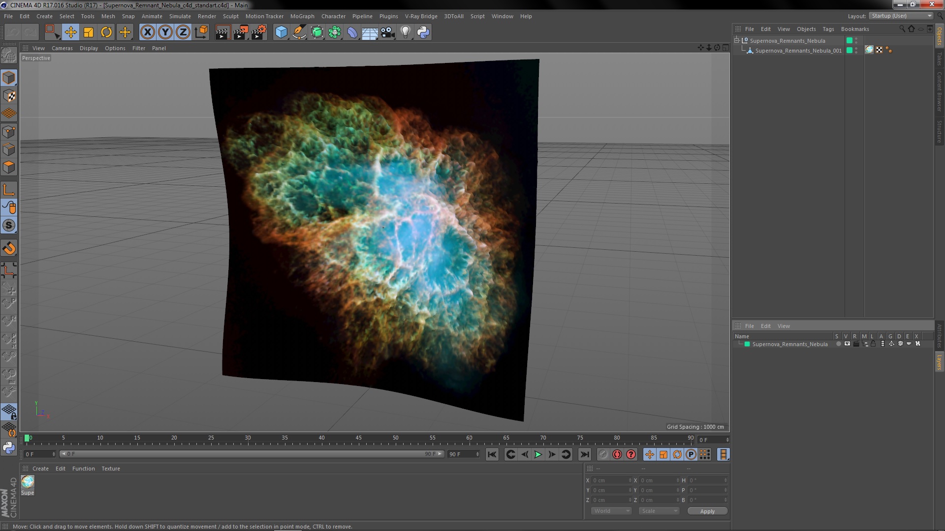Screen dimensions: 945x531
Task: Click the Cube primitive icon
Action: [x=281, y=32]
